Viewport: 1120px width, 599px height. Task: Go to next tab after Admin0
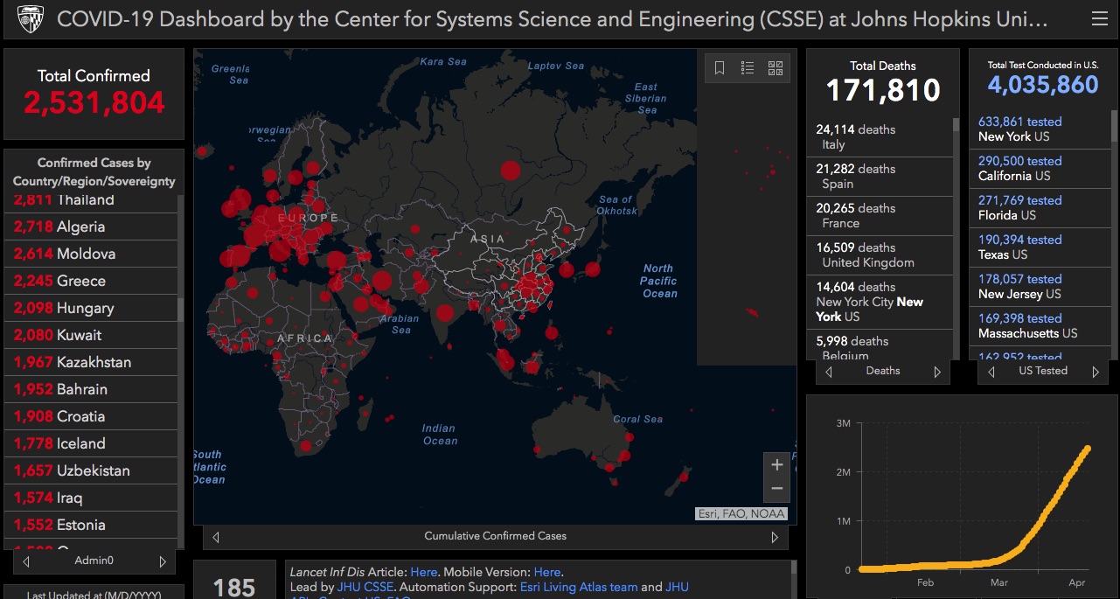tap(163, 561)
